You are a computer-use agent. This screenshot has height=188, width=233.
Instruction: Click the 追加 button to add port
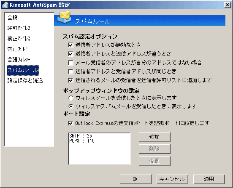[x=154, y=137]
